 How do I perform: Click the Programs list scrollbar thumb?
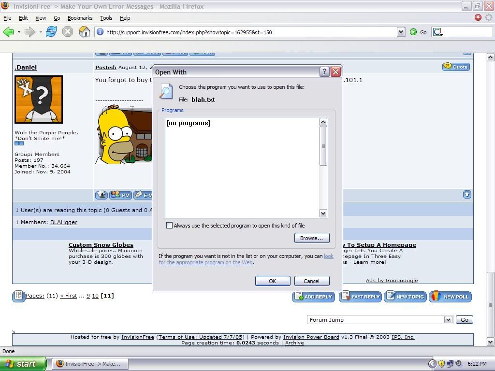[x=323, y=146]
